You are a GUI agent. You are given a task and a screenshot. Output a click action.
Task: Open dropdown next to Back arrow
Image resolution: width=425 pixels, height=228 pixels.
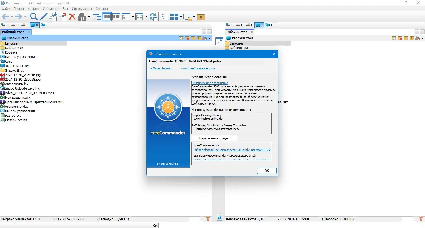click(x=12, y=17)
